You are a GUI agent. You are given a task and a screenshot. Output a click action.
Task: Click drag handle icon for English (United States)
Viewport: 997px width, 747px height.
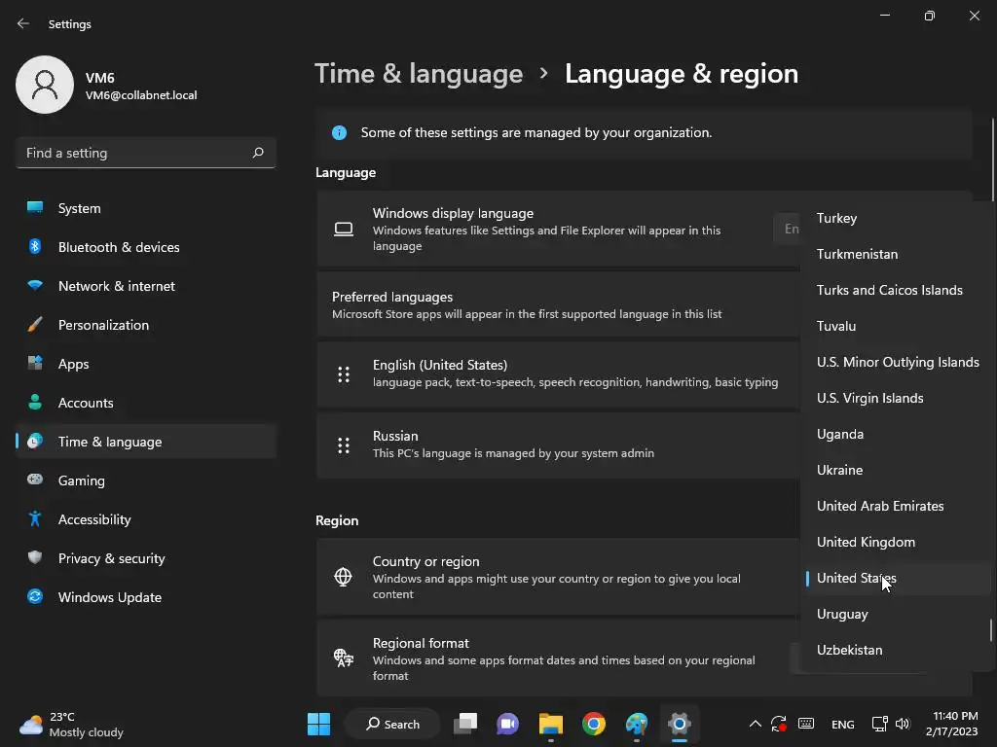point(344,374)
